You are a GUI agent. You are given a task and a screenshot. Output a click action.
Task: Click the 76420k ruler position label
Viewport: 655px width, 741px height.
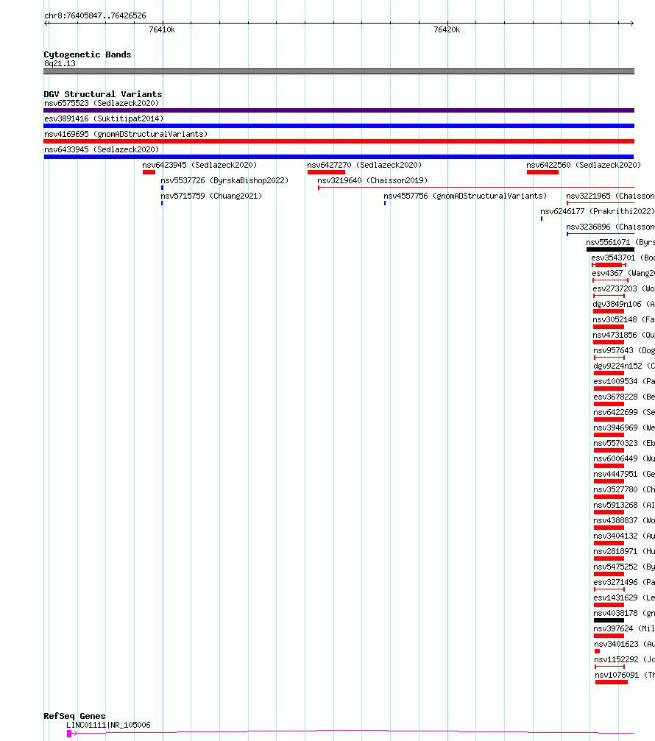coord(447,29)
